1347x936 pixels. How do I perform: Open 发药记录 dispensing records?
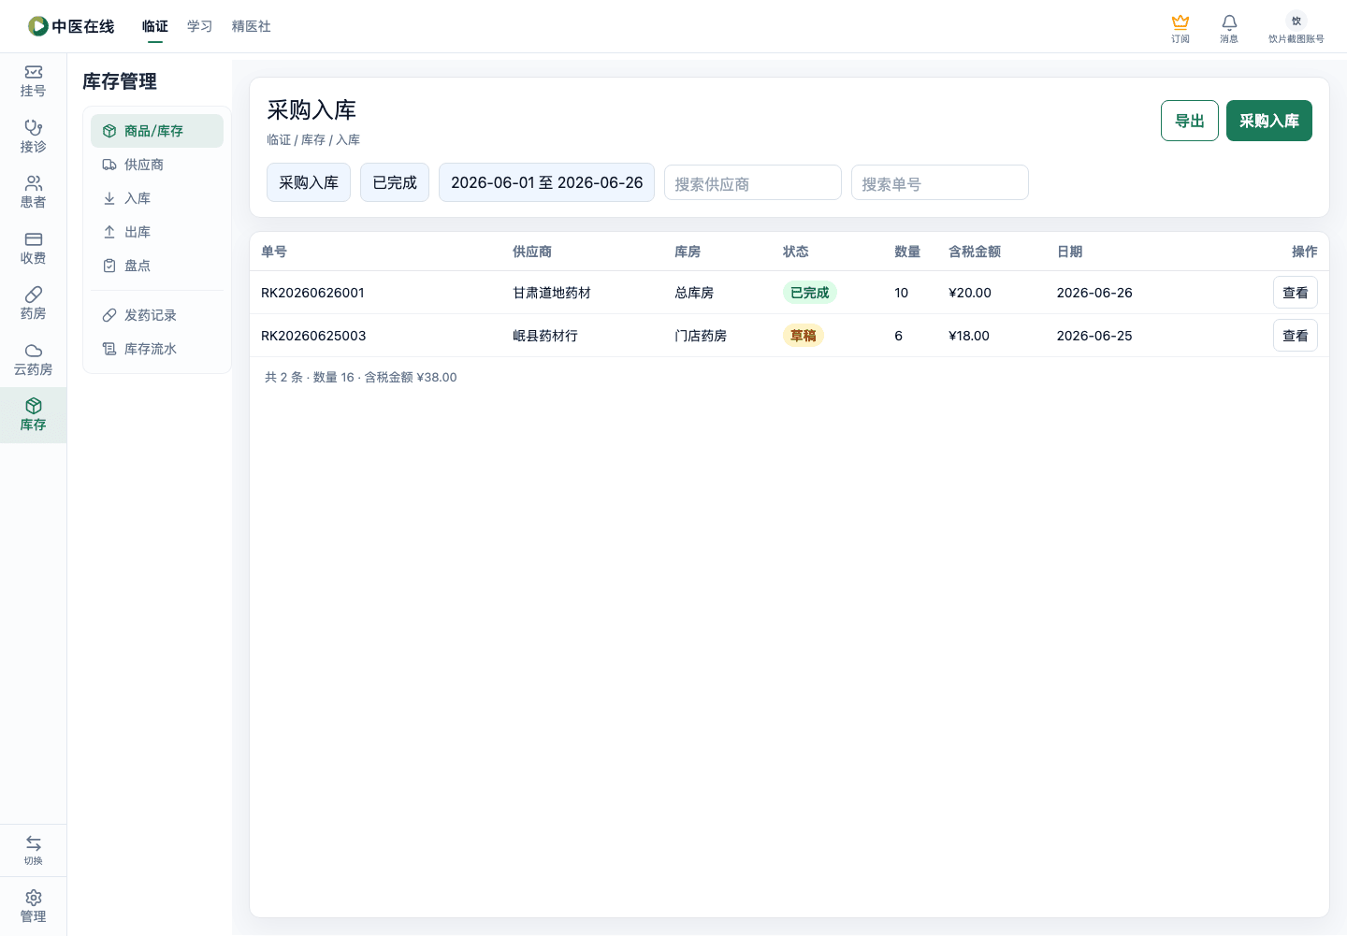point(157,315)
